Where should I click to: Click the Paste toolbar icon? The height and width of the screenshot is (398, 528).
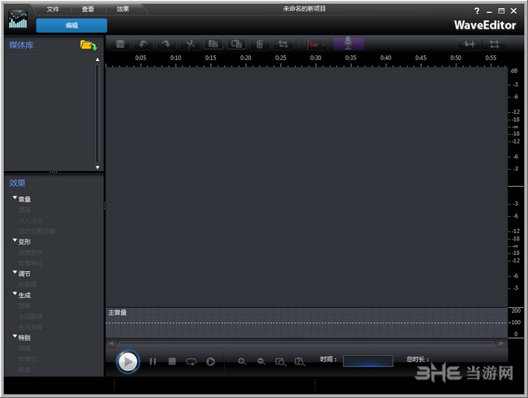(x=236, y=44)
